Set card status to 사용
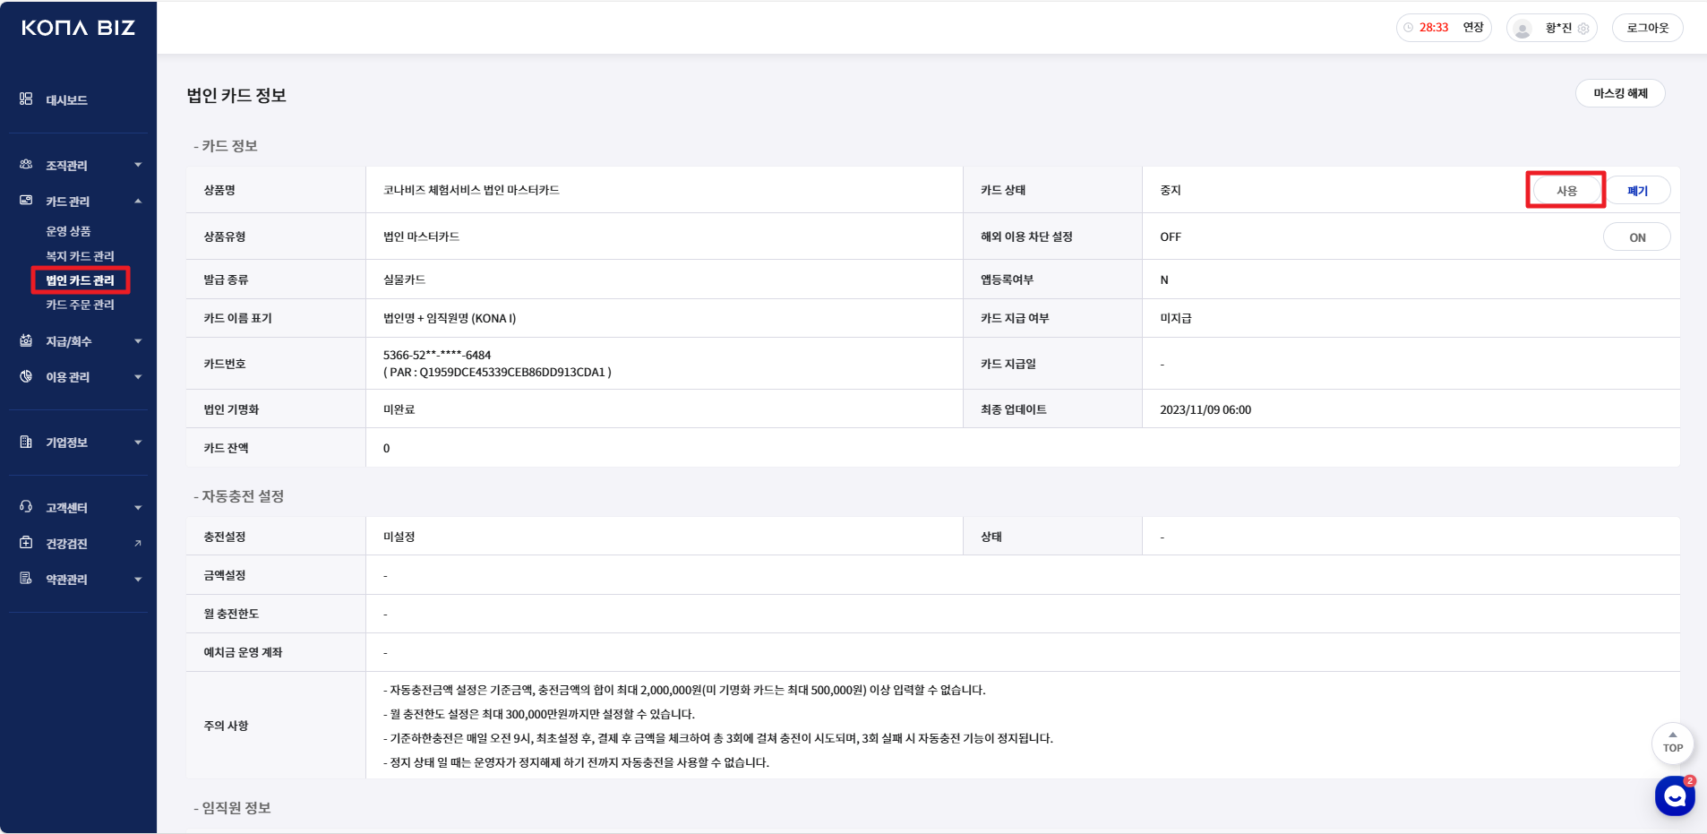The height and width of the screenshot is (834, 1707). 1565,191
